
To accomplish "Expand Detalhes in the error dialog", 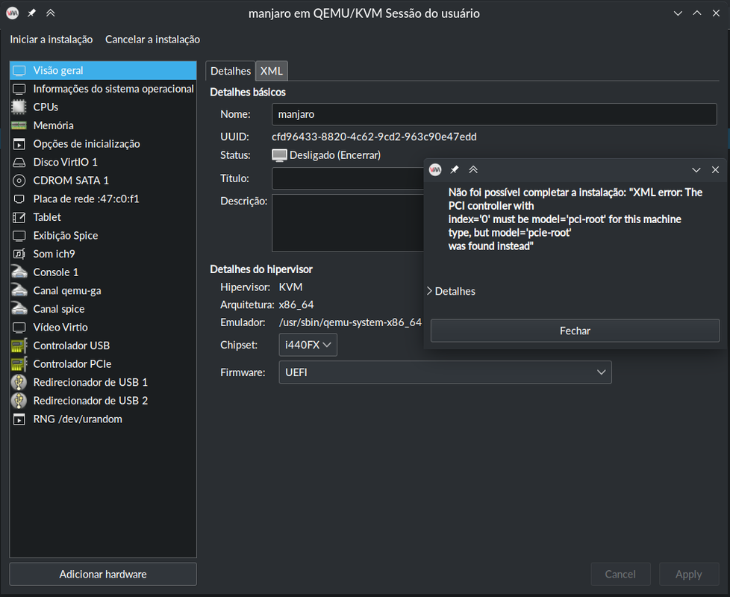I will (x=451, y=291).
